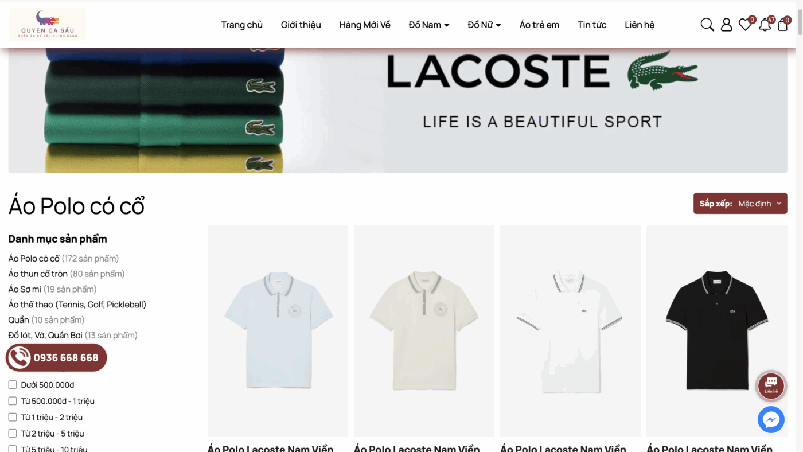The width and height of the screenshot is (803, 452).
Task: Open the black polo shirt thumbnail
Action: click(x=717, y=331)
